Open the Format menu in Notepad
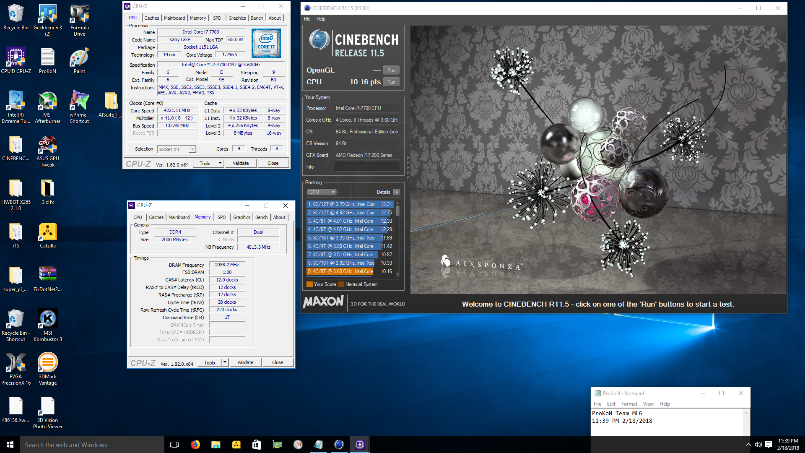 (629, 404)
